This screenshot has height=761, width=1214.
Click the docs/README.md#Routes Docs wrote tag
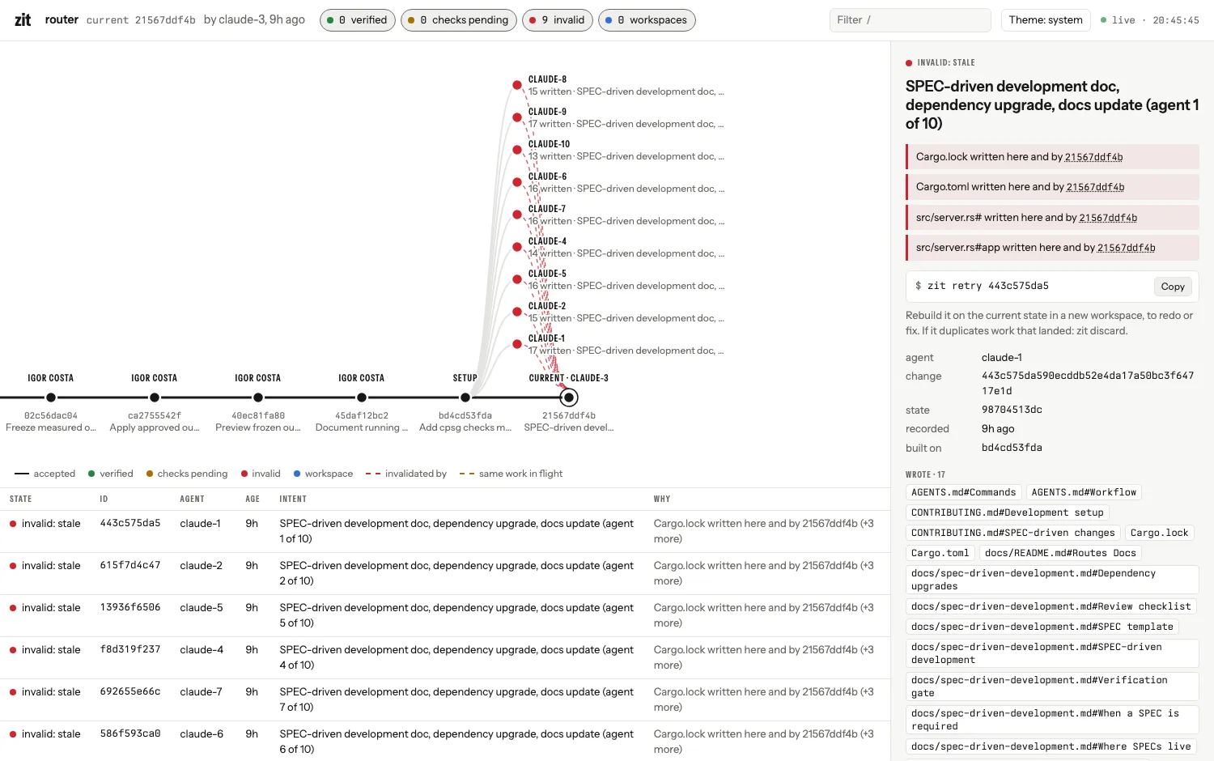(x=1060, y=553)
